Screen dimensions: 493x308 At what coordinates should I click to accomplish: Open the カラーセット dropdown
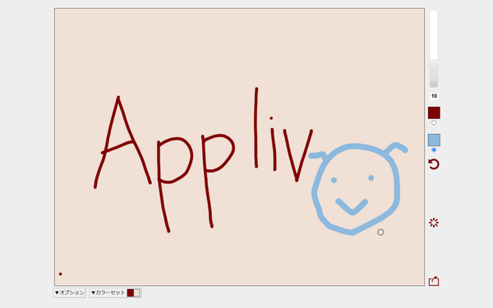115,292
